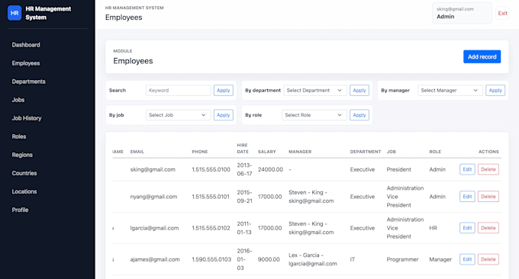Delete the lgarcia@gmail.com employee row
The width and height of the screenshot is (519, 279).
tap(488, 228)
